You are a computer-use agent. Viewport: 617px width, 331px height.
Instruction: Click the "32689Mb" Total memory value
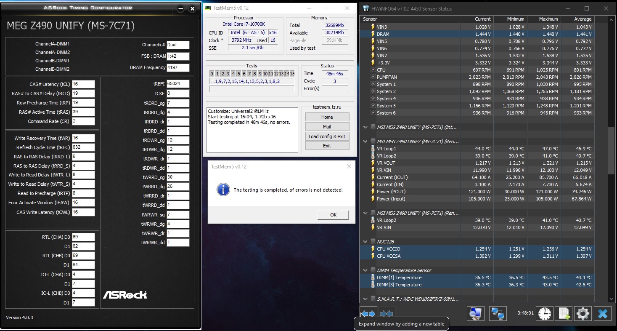[335, 25]
